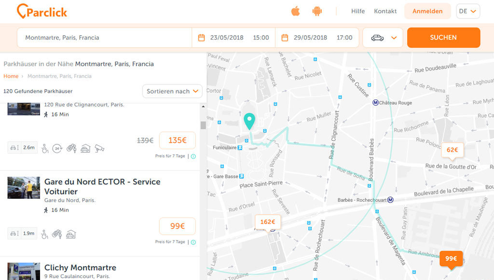Click the teal location pin on the map

[249, 121]
